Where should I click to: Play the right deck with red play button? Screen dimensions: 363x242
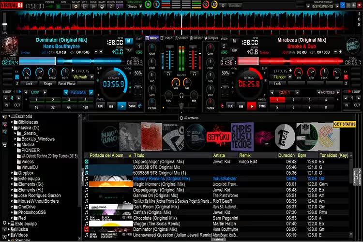251,106
